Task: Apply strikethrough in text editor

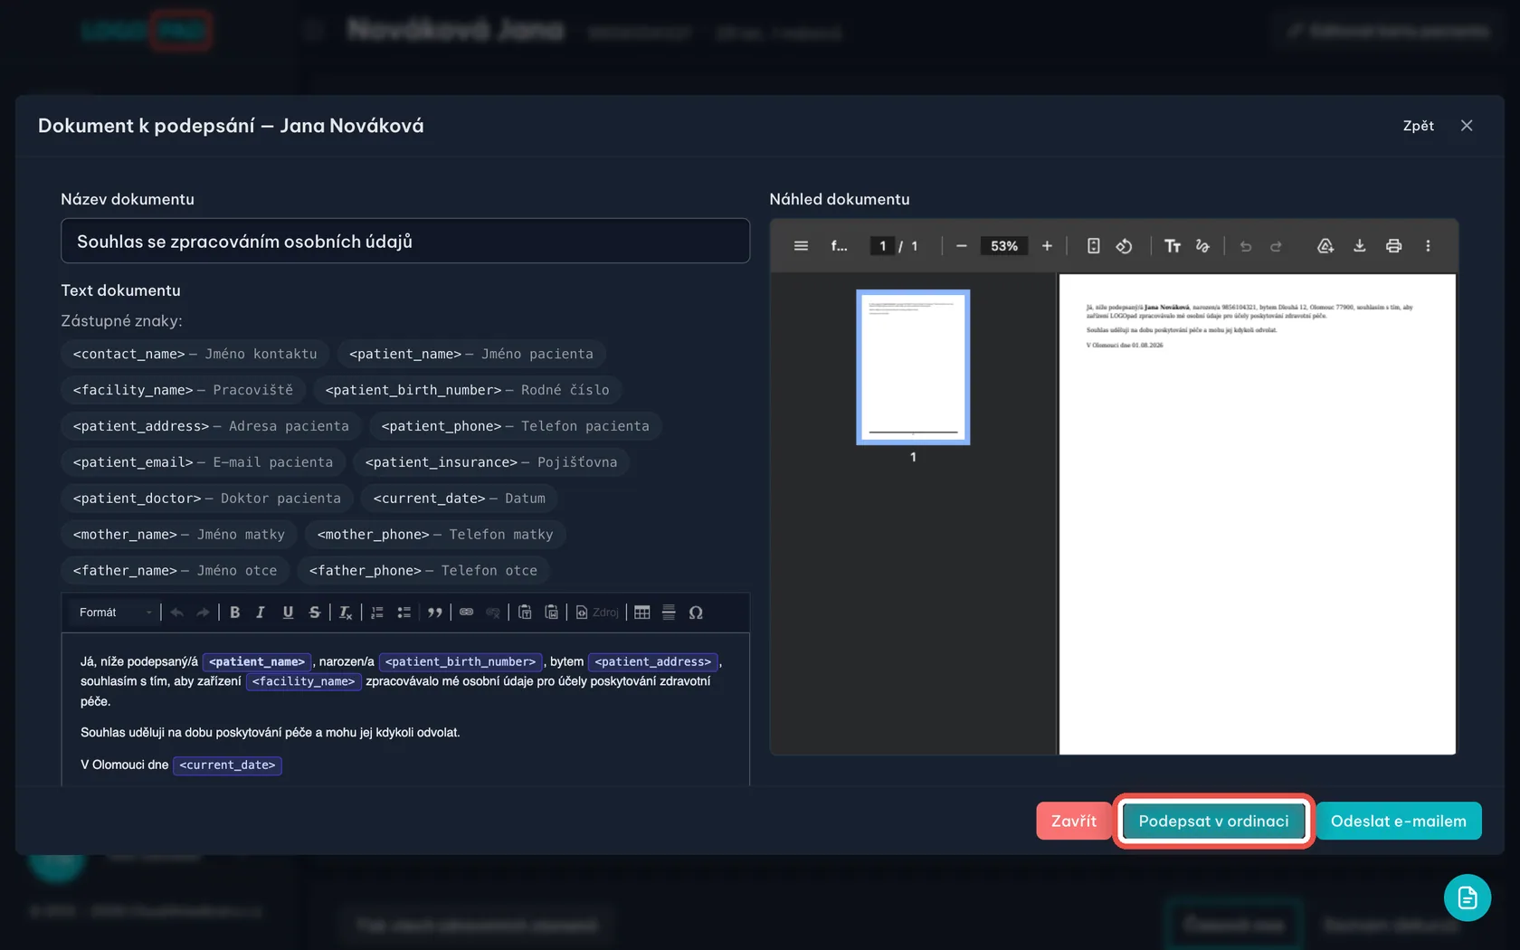Action: (x=314, y=613)
